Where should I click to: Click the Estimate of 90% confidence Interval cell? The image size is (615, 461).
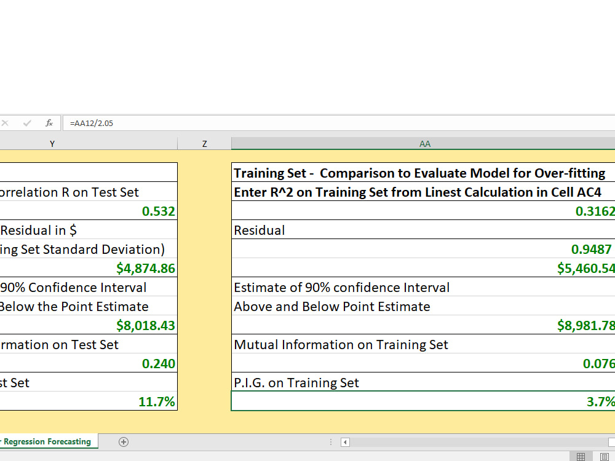pos(423,287)
